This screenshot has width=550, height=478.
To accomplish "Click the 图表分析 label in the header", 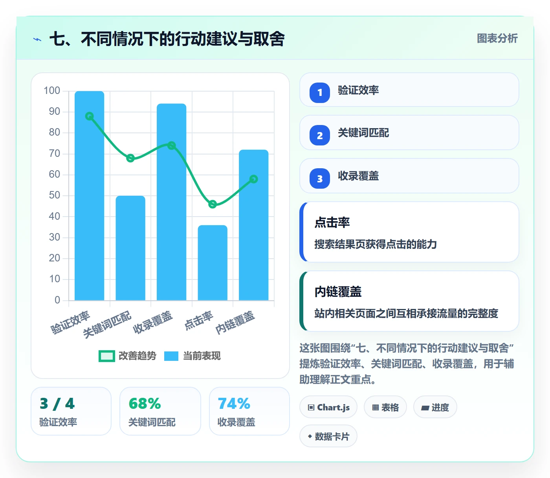I will [497, 39].
